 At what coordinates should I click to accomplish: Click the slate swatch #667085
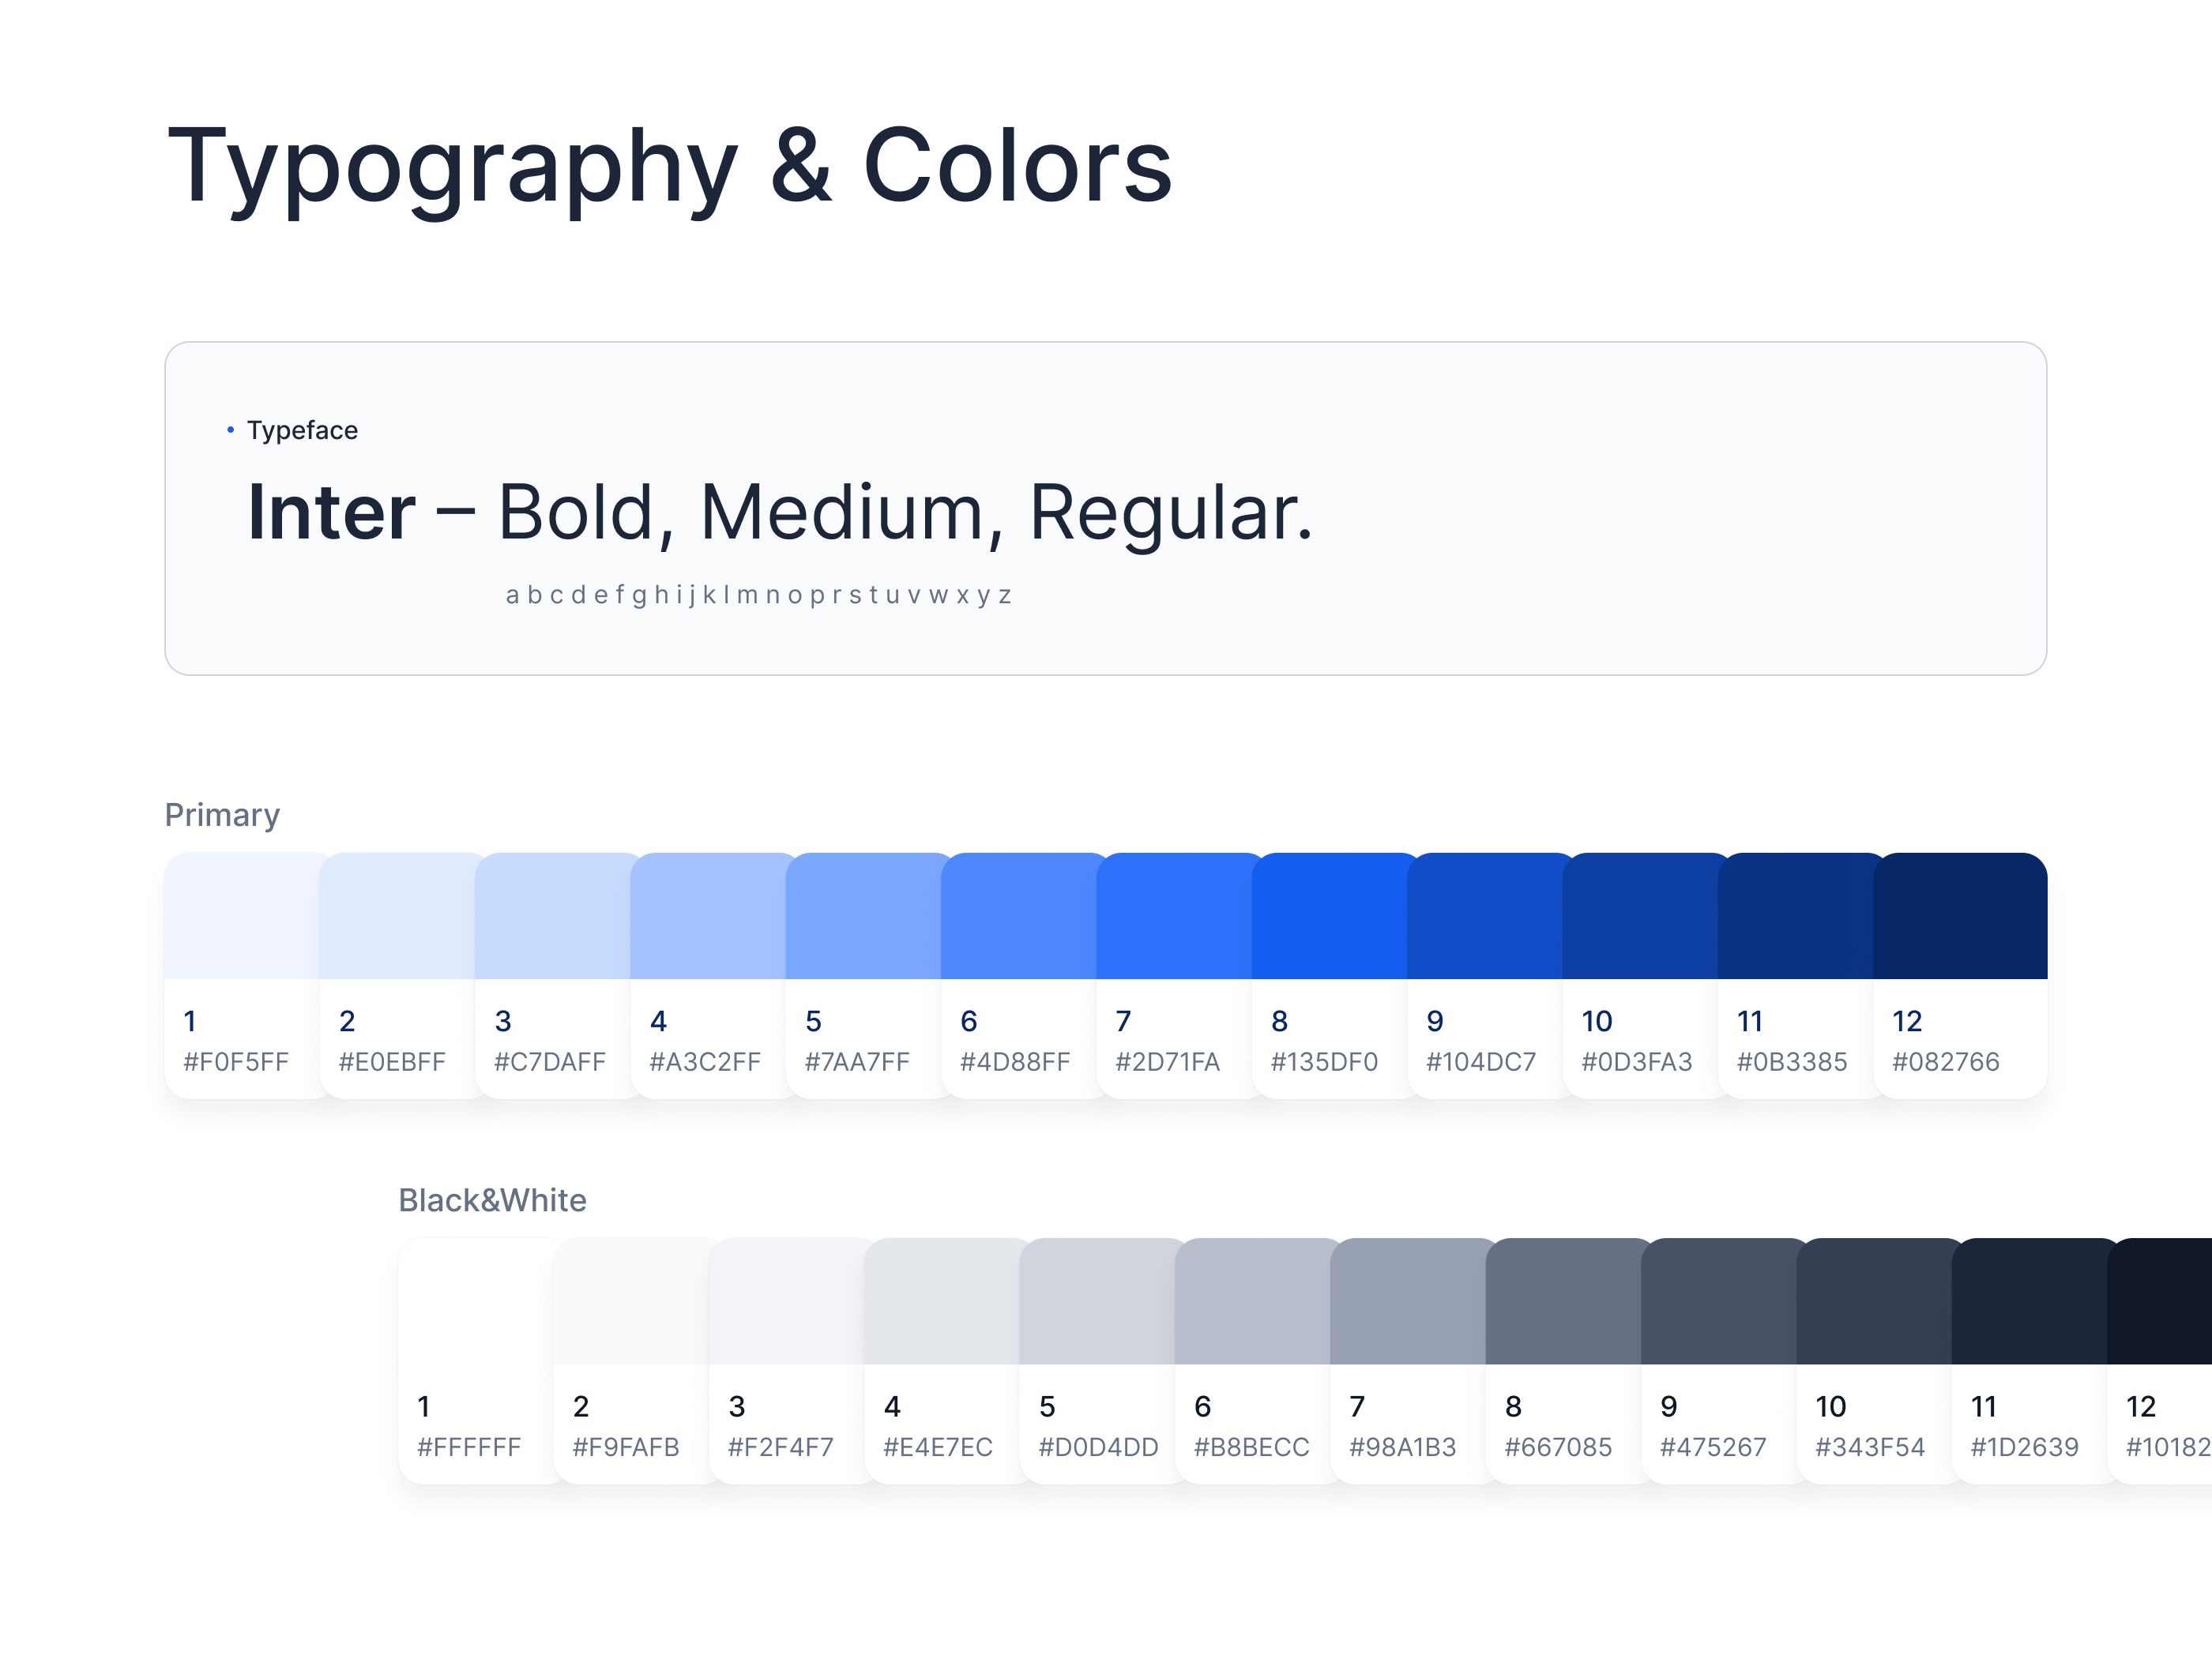pos(1564,1301)
